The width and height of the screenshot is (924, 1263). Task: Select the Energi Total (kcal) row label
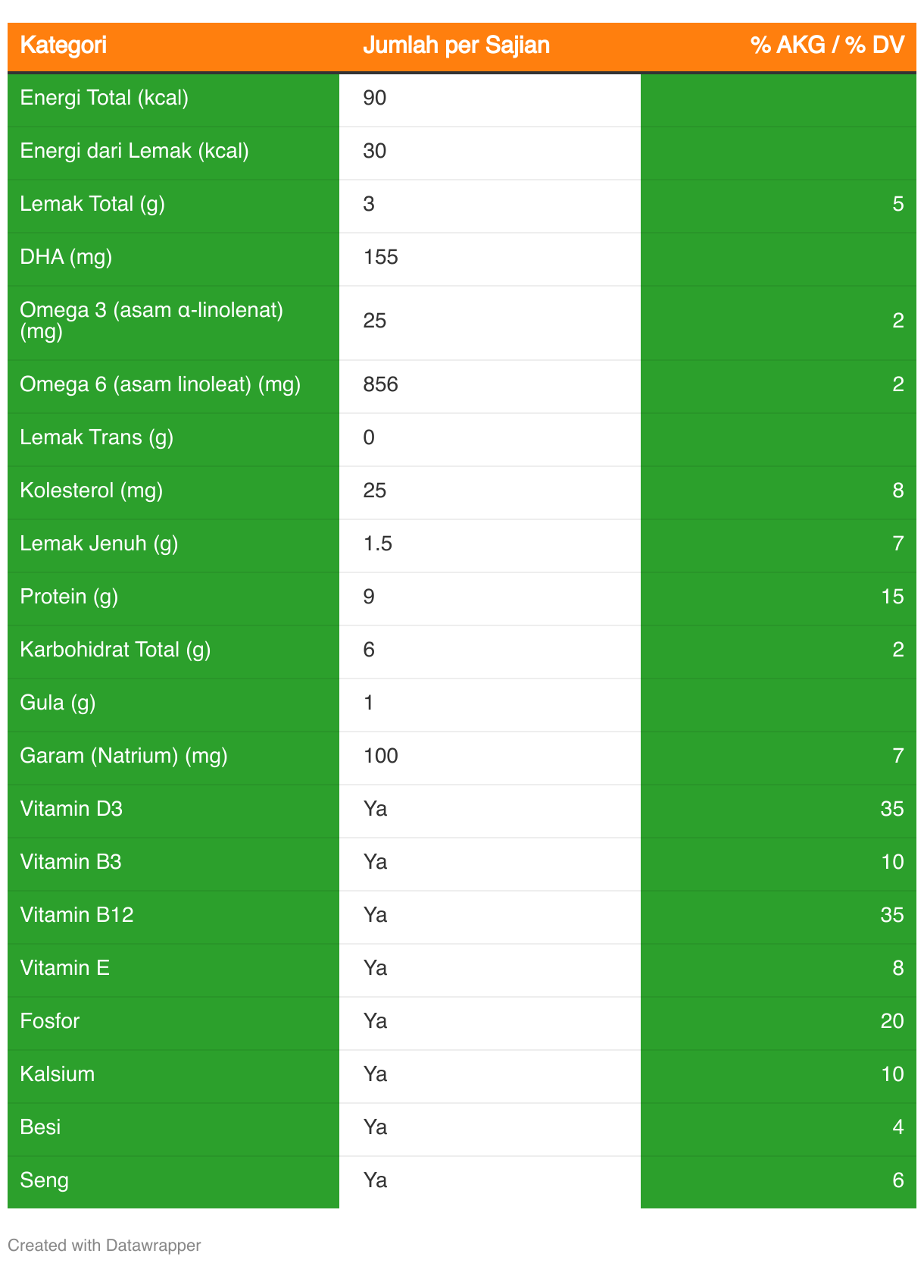click(x=105, y=98)
